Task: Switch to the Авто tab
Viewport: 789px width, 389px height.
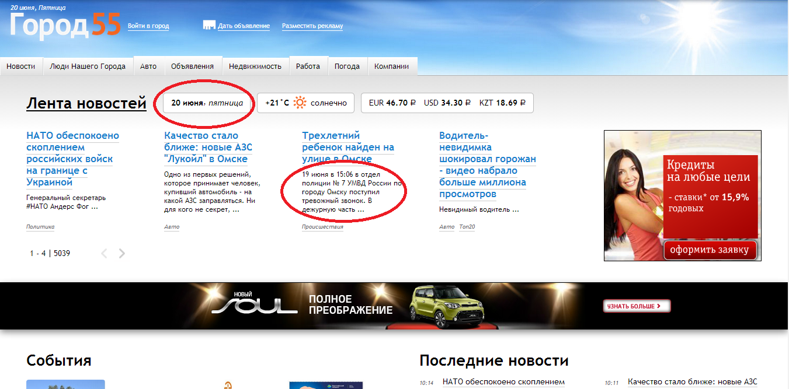Action: (148, 66)
